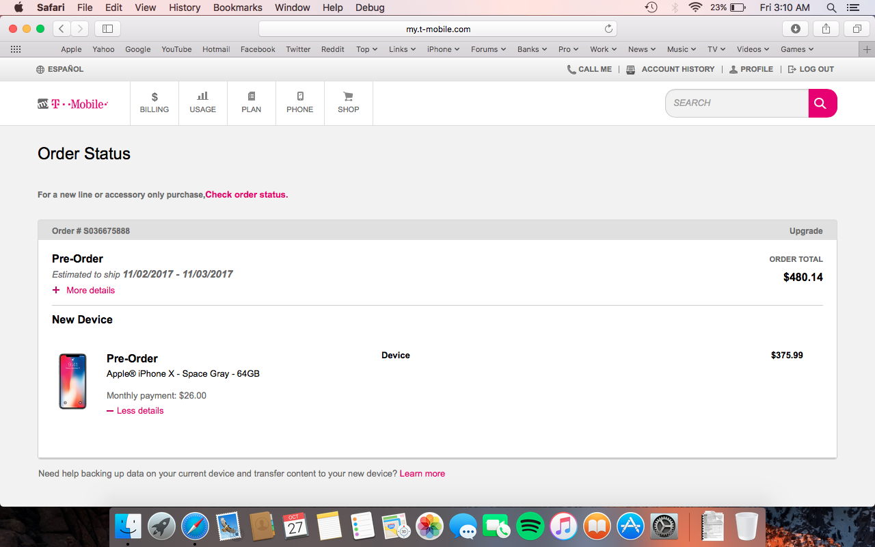875x547 pixels.
Task: Open the History menu
Action: [185, 8]
